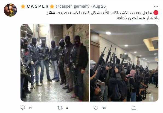Click the bold hashtag مسلحين
Viewport: 163px width, 113px height.
(136, 18)
